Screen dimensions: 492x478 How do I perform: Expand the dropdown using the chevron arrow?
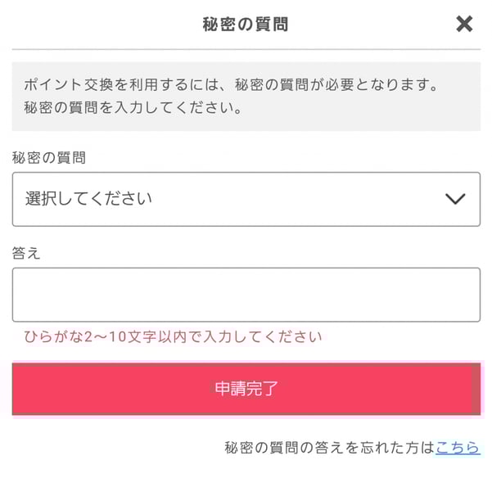(x=455, y=199)
